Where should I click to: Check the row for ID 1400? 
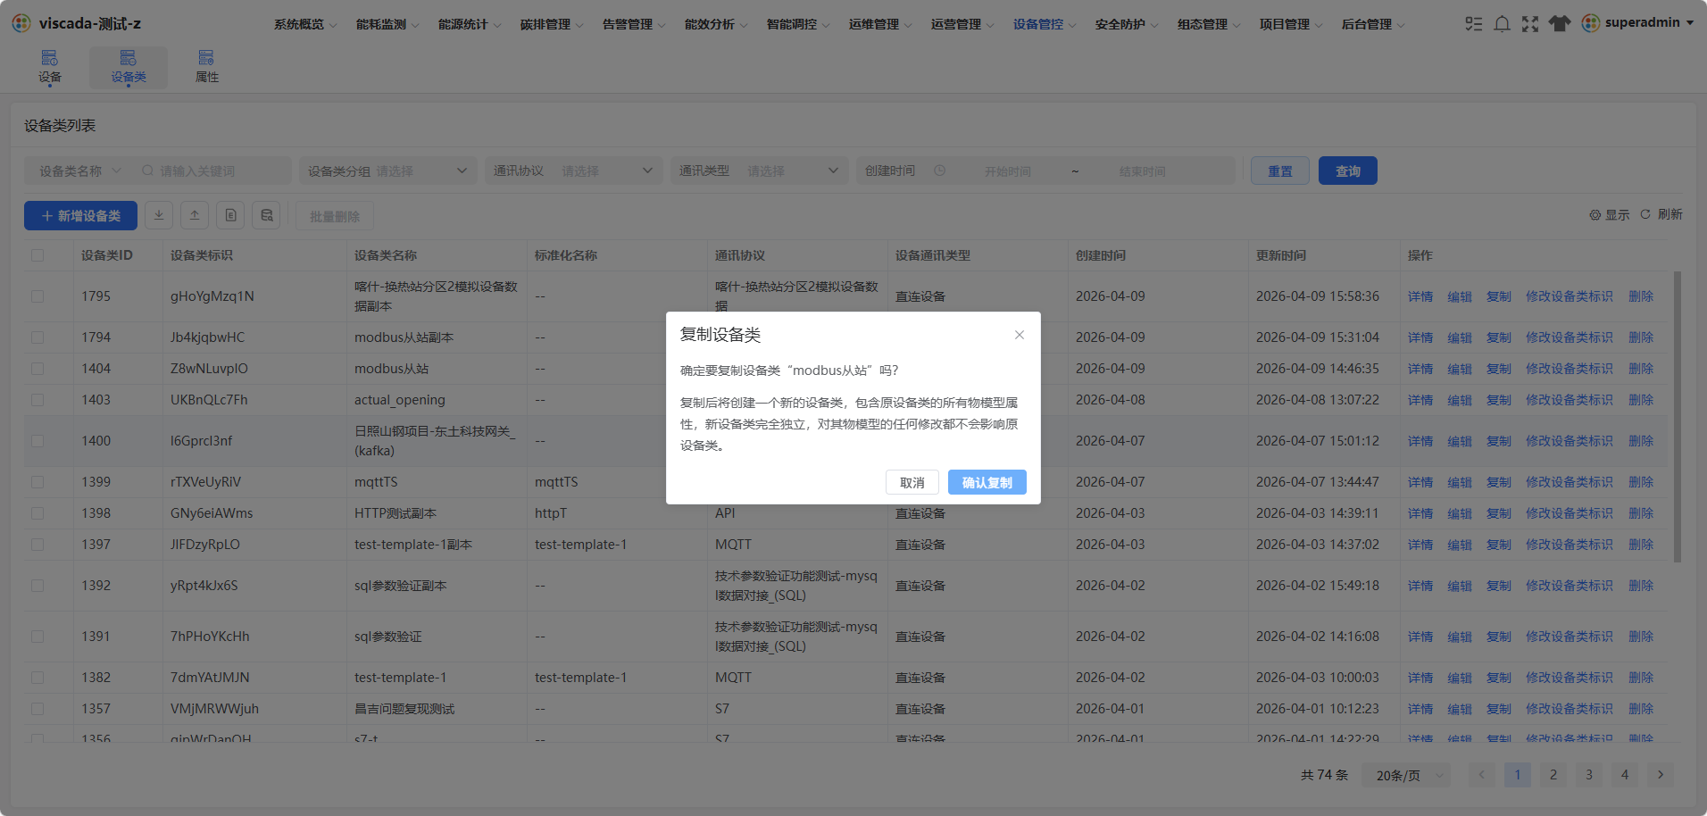coord(37,441)
